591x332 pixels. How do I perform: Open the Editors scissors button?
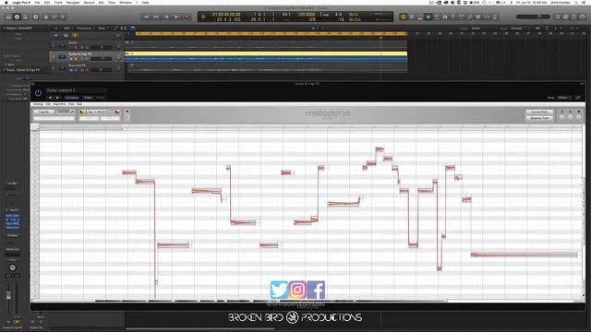(x=63, y=17)
